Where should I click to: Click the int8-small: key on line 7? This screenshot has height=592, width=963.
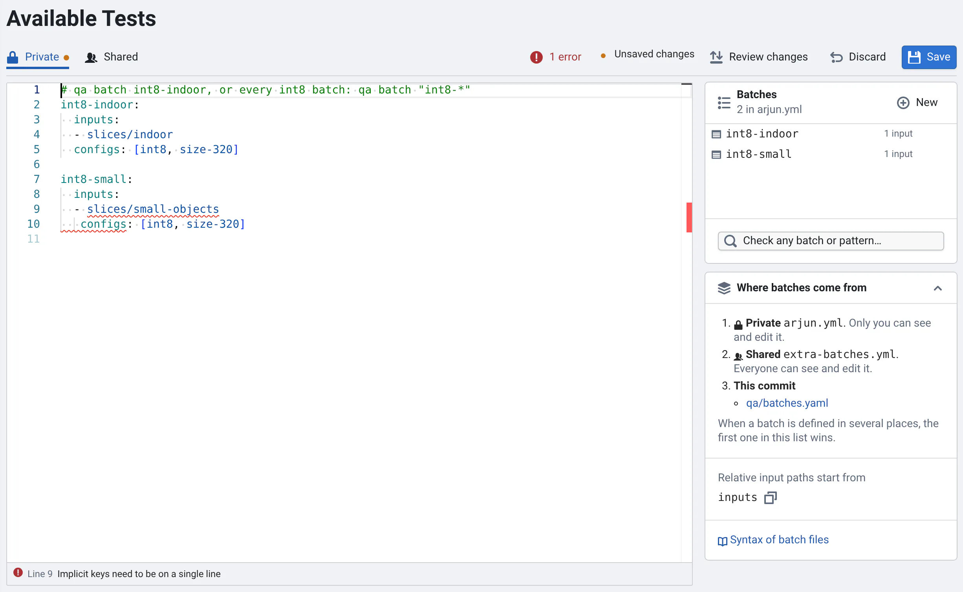pyautogui.click(x=97, y=179)
